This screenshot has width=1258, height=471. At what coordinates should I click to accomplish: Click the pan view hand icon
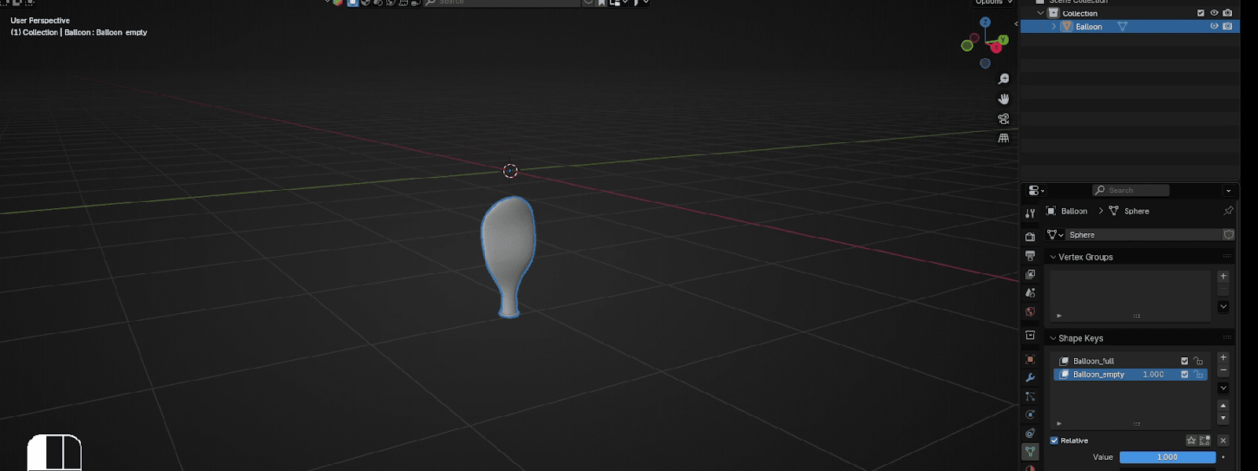pyautogui.click(x=1003, y=99)
